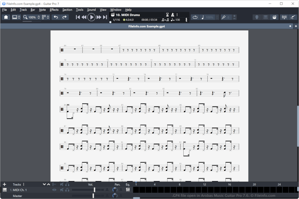Rewind to the previous bar
The width and height of the screenshot is (299, 199).
84,17
